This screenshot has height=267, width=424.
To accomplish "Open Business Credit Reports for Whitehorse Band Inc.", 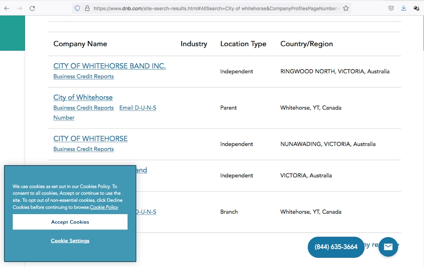I will 83,76.
